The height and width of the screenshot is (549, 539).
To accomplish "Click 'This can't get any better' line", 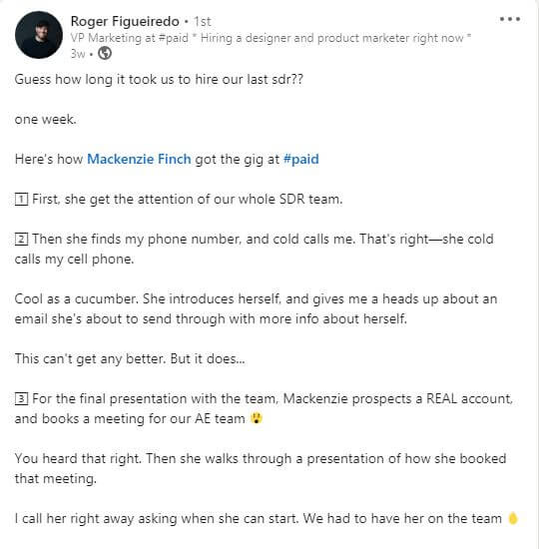I will tap(130, 359).
